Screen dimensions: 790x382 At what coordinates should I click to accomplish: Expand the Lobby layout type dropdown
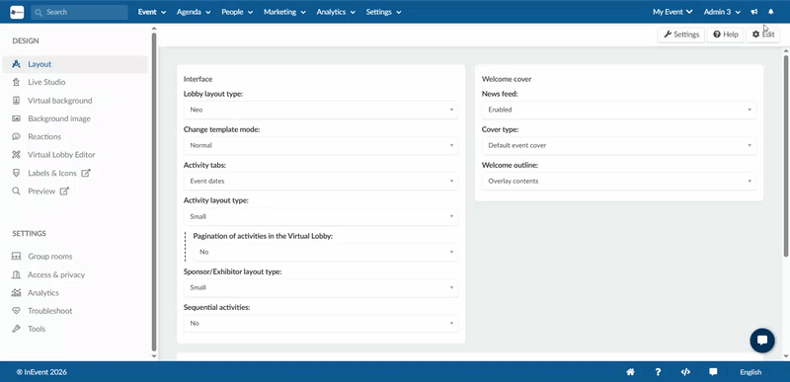pyautogui.click(x=320, y=110)
